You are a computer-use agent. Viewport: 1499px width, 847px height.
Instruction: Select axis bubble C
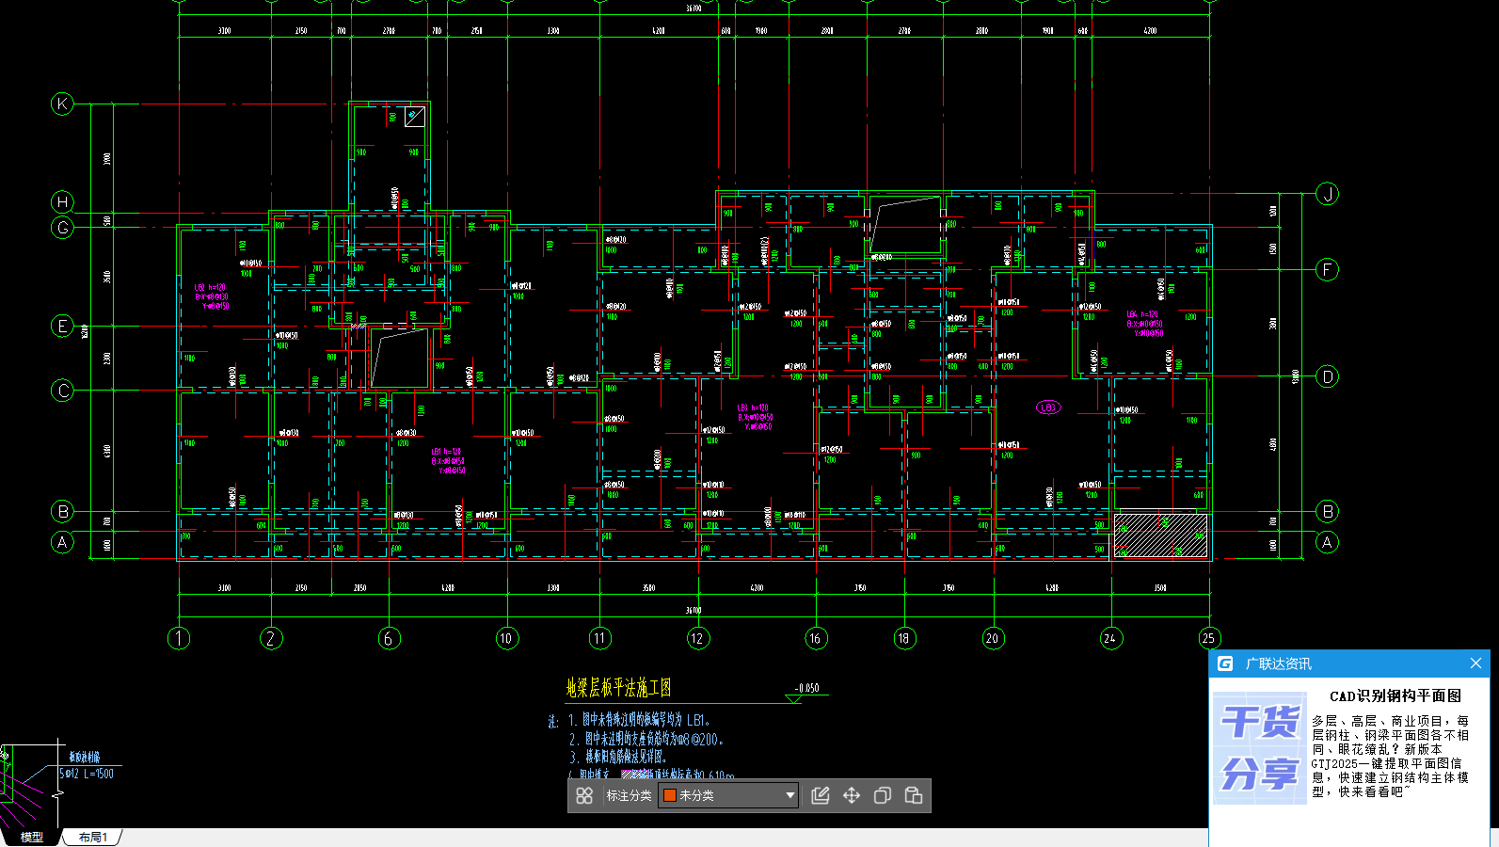point(62,391)
